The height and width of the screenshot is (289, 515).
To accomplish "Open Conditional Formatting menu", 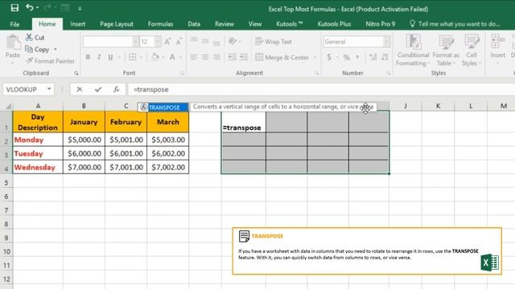I will [x=413, y=50].
